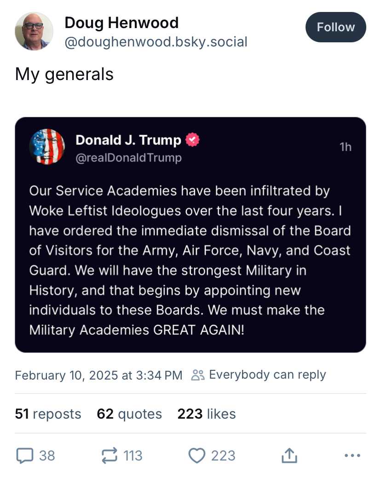Click the @realDonaldTrump handle
The image size is (381, 478).
pos(128,158)
